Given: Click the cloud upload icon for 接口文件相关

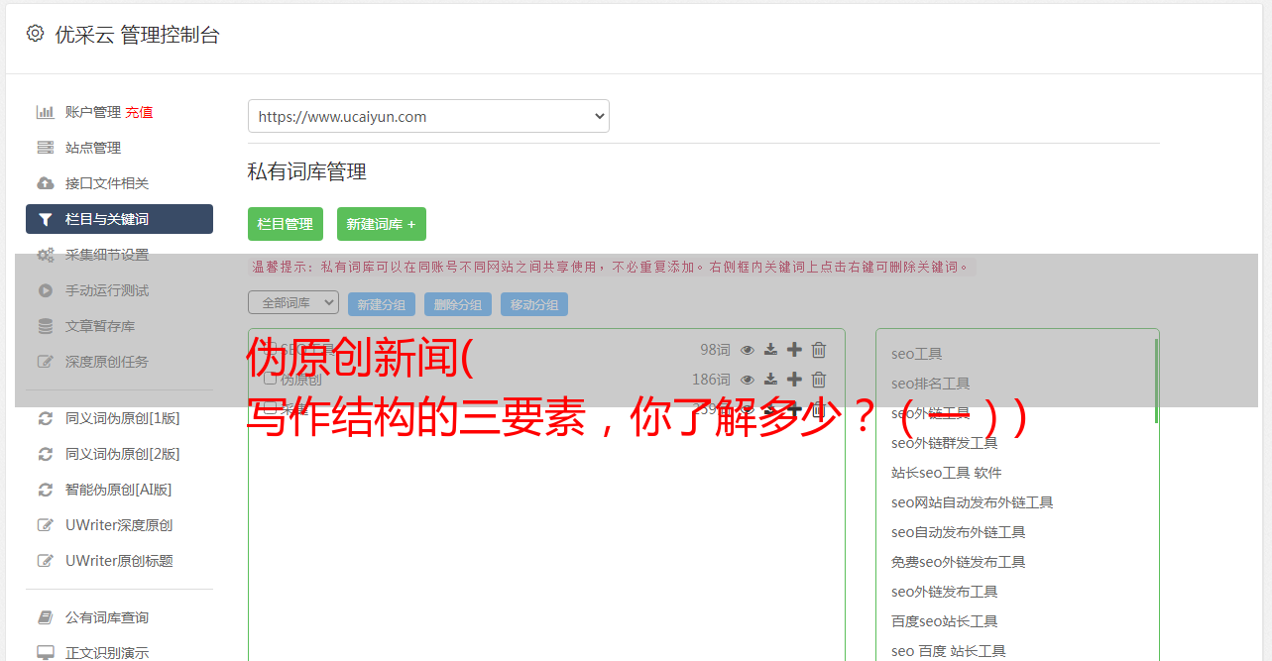Looking at the screenshot, I should coord(45,183).
